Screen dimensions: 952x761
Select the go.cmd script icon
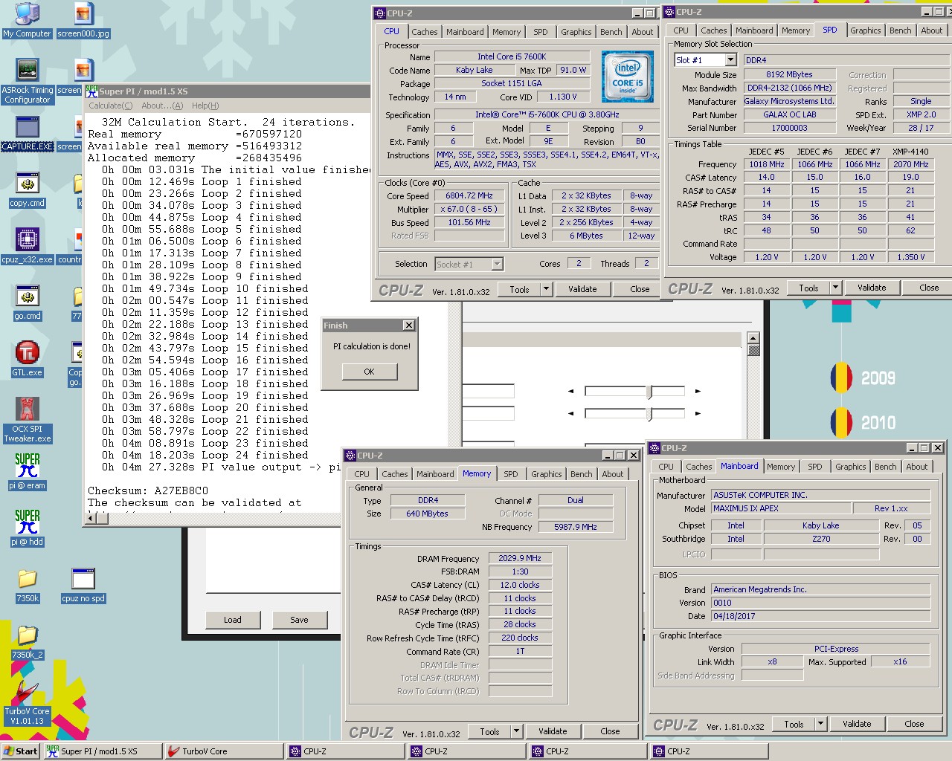(x=28, y=303)
